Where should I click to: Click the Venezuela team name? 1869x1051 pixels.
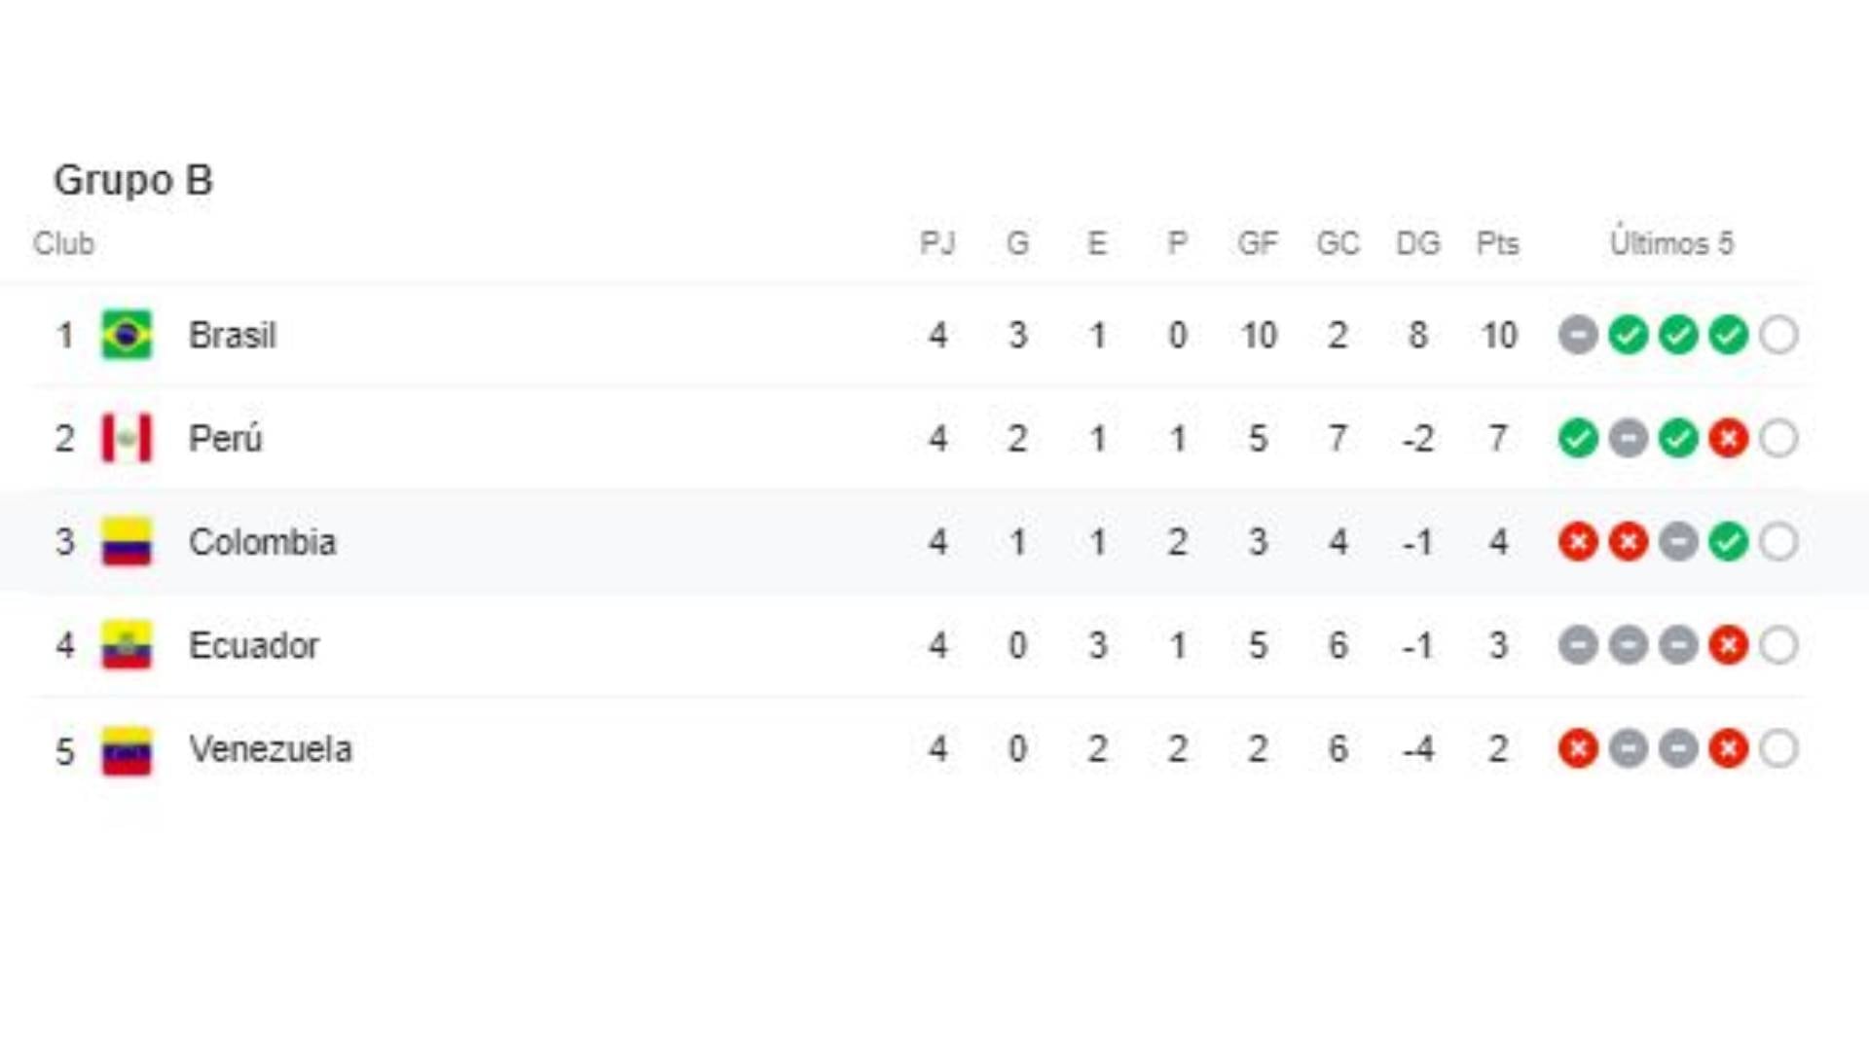tap(274, 749)
